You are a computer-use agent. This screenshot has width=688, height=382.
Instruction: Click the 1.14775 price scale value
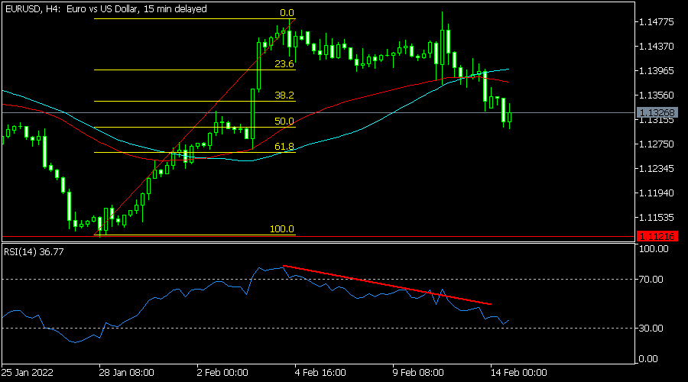pyautogui.click(x=657, y=22)
